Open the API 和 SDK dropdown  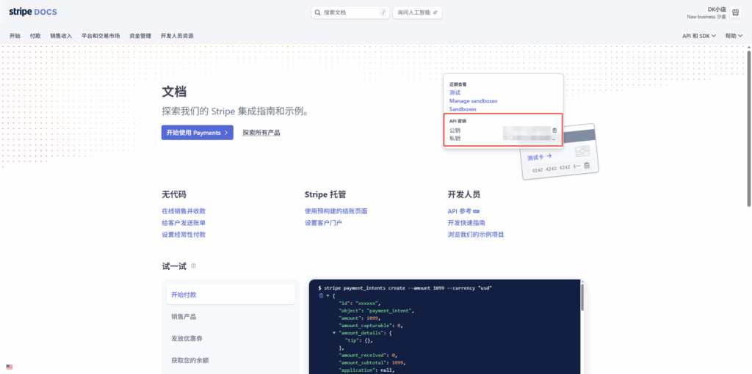click(x=699, y=36)
